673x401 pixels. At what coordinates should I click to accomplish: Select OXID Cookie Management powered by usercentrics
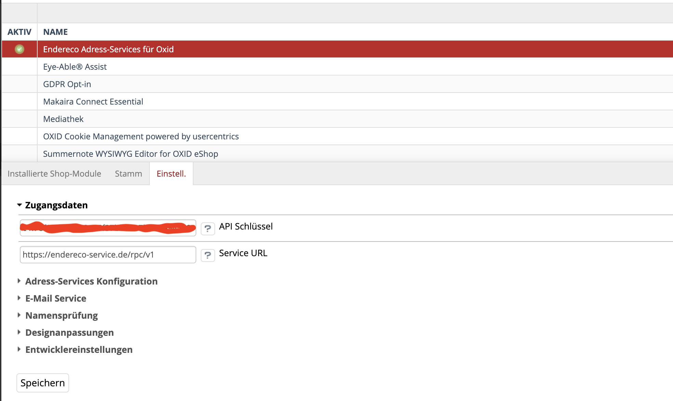[x=141, y=136]
